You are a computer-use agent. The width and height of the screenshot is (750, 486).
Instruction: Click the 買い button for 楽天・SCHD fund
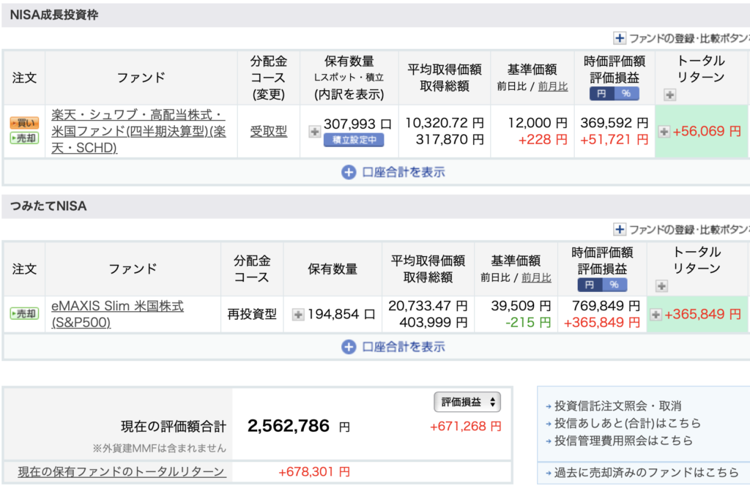[x=23, y=124]
